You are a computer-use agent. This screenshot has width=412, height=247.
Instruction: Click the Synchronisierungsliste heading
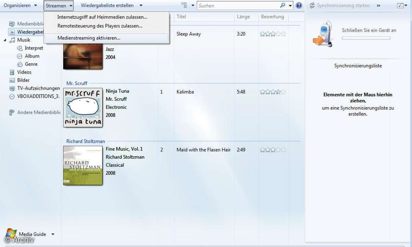(358, 66)
